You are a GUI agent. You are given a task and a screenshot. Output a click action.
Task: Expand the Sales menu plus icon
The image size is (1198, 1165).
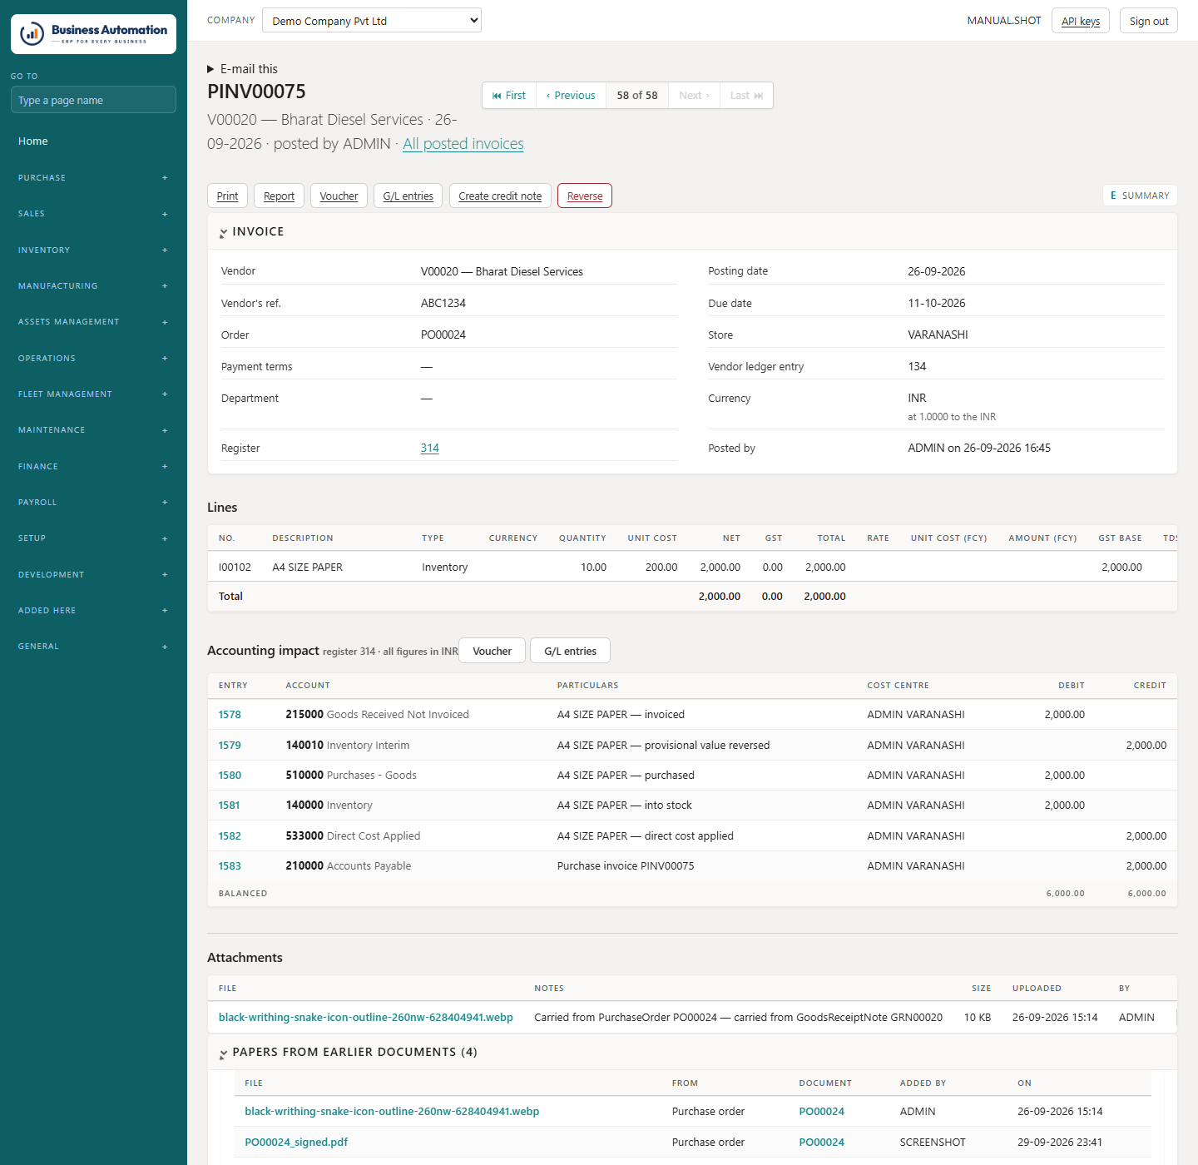click(165, 214)
